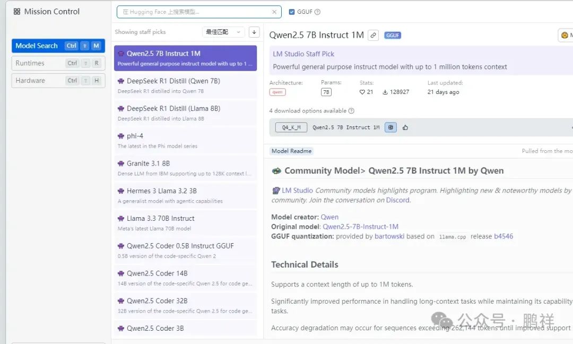Clear the search field with the X
The width and height of the screenshot is (573, 344).
pyautogui.click(x=274, y=12)
